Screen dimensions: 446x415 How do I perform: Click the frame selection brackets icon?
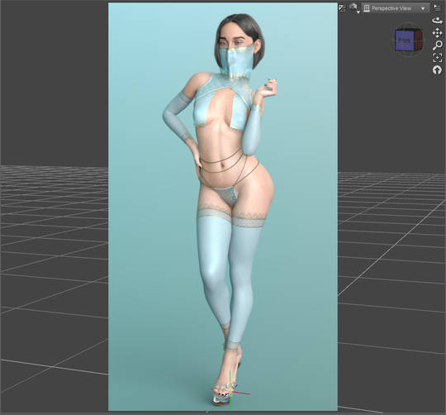click(x=438, y=58)
